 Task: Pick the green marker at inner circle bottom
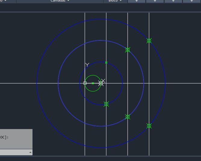tap(106, 104)
